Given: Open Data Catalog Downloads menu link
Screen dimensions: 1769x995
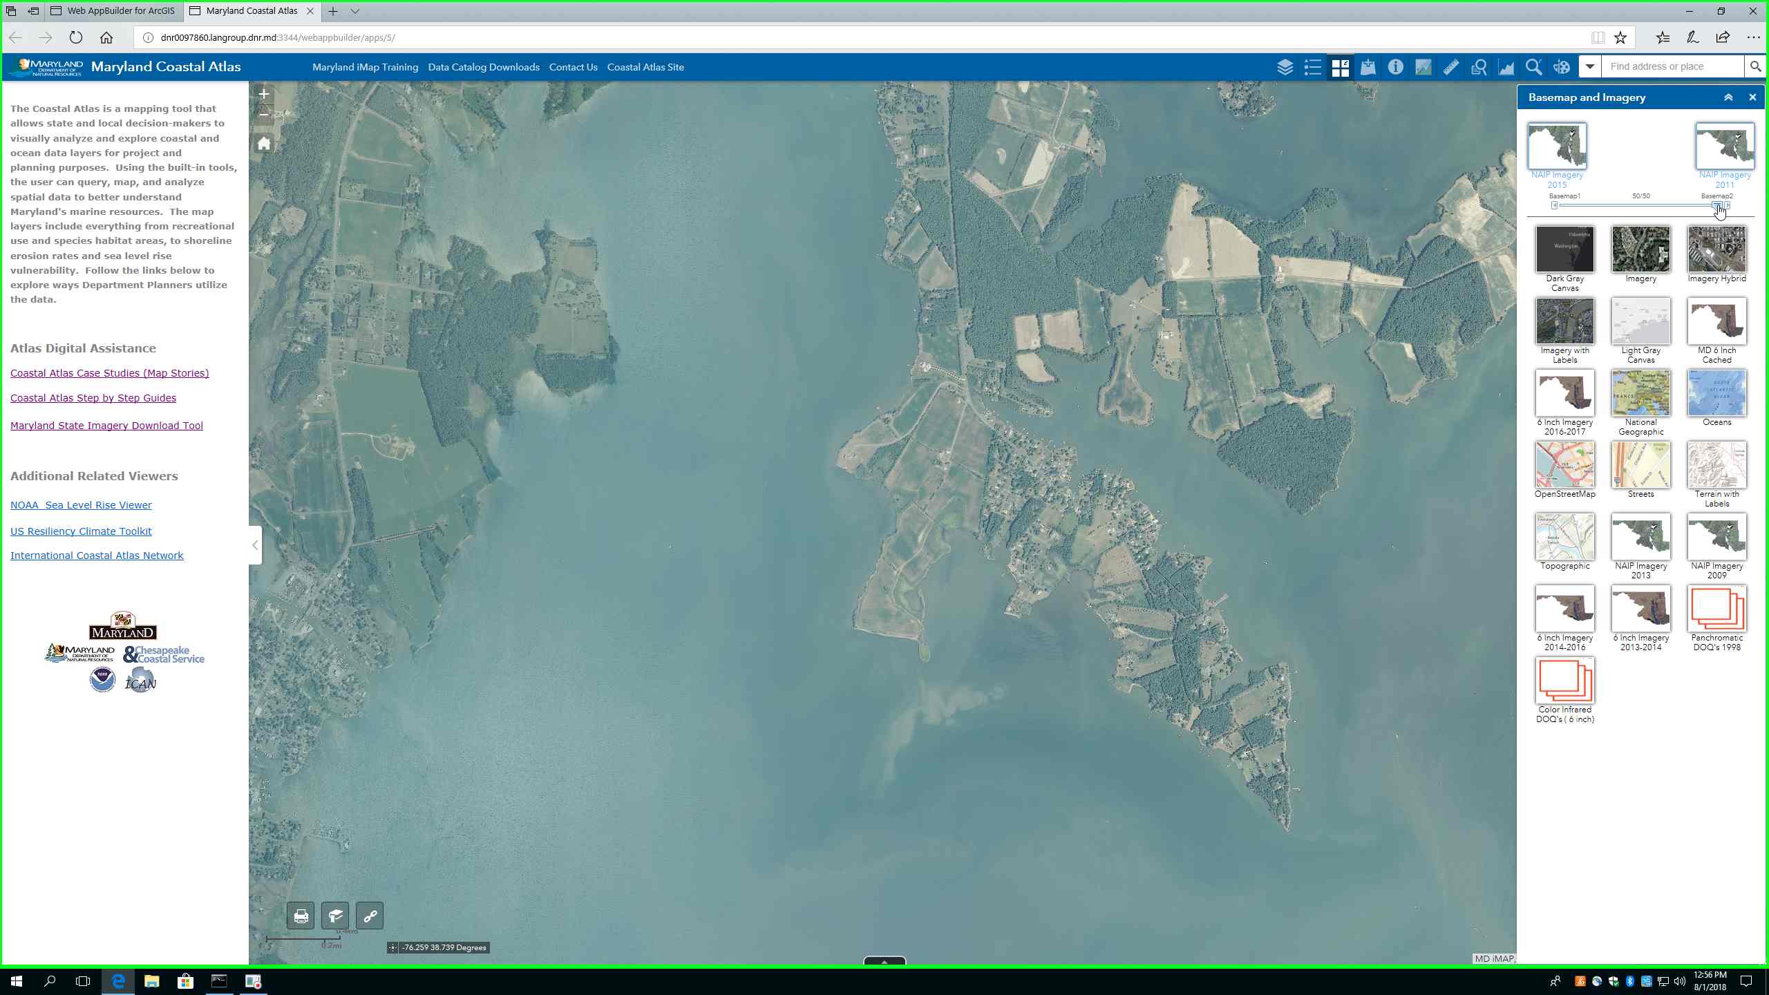Looking at the screenshot, I should click(483, 67).
